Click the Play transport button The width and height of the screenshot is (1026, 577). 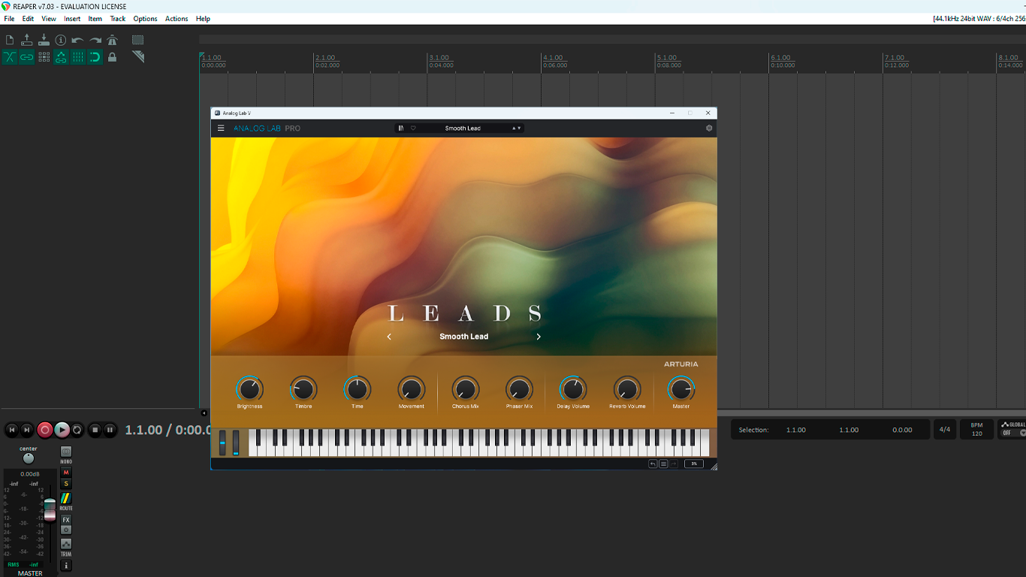pos(62,430)
